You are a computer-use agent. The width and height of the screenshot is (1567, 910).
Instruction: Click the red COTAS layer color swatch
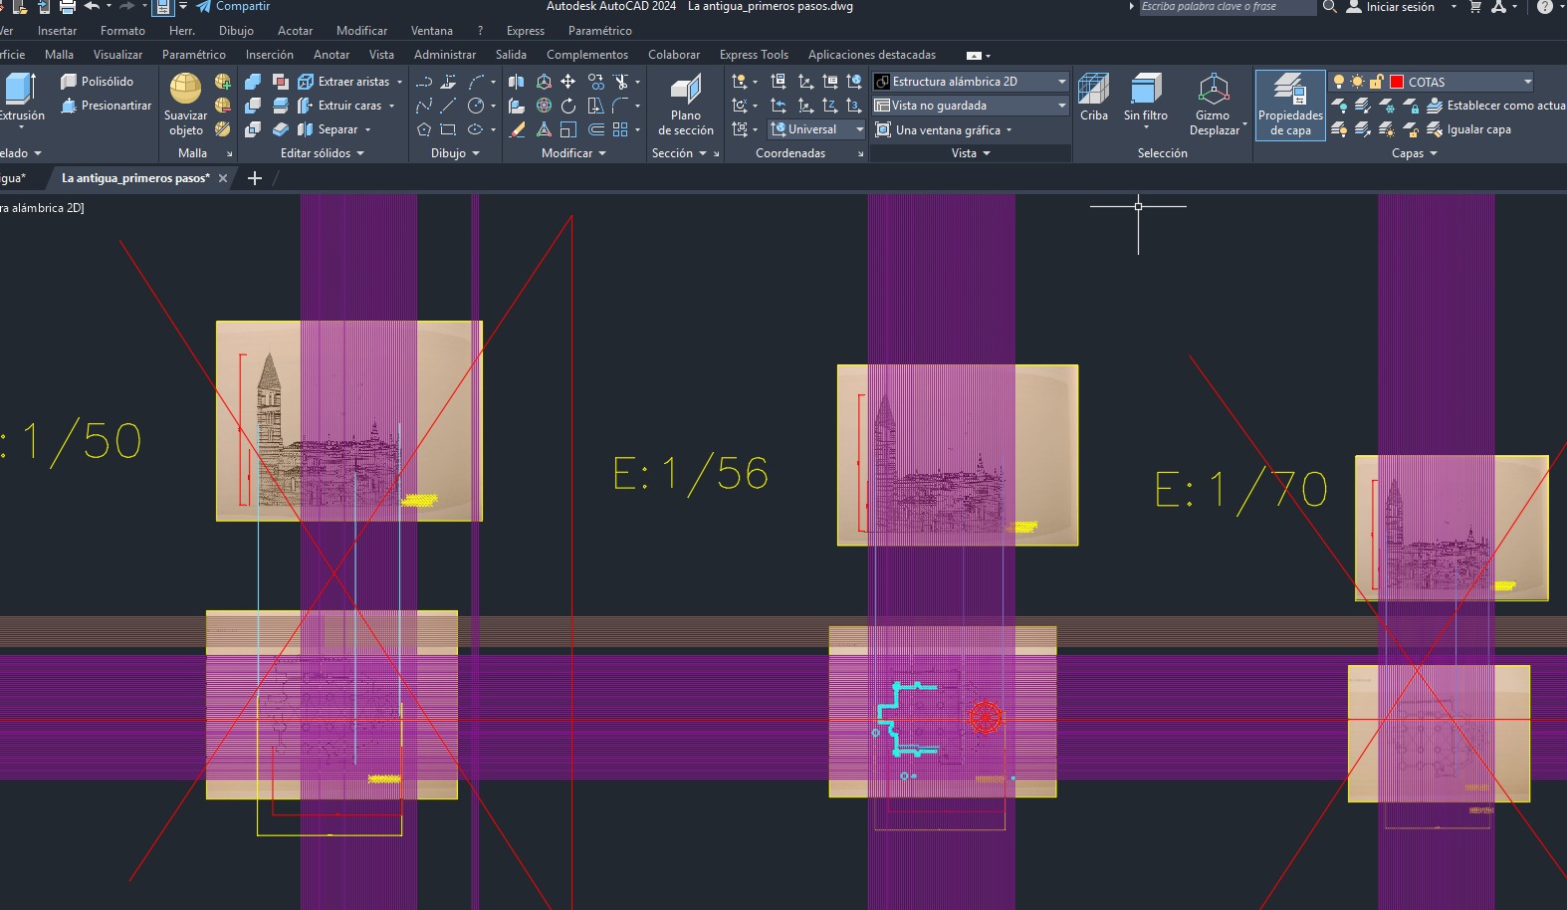click(x=1397, y=82)
